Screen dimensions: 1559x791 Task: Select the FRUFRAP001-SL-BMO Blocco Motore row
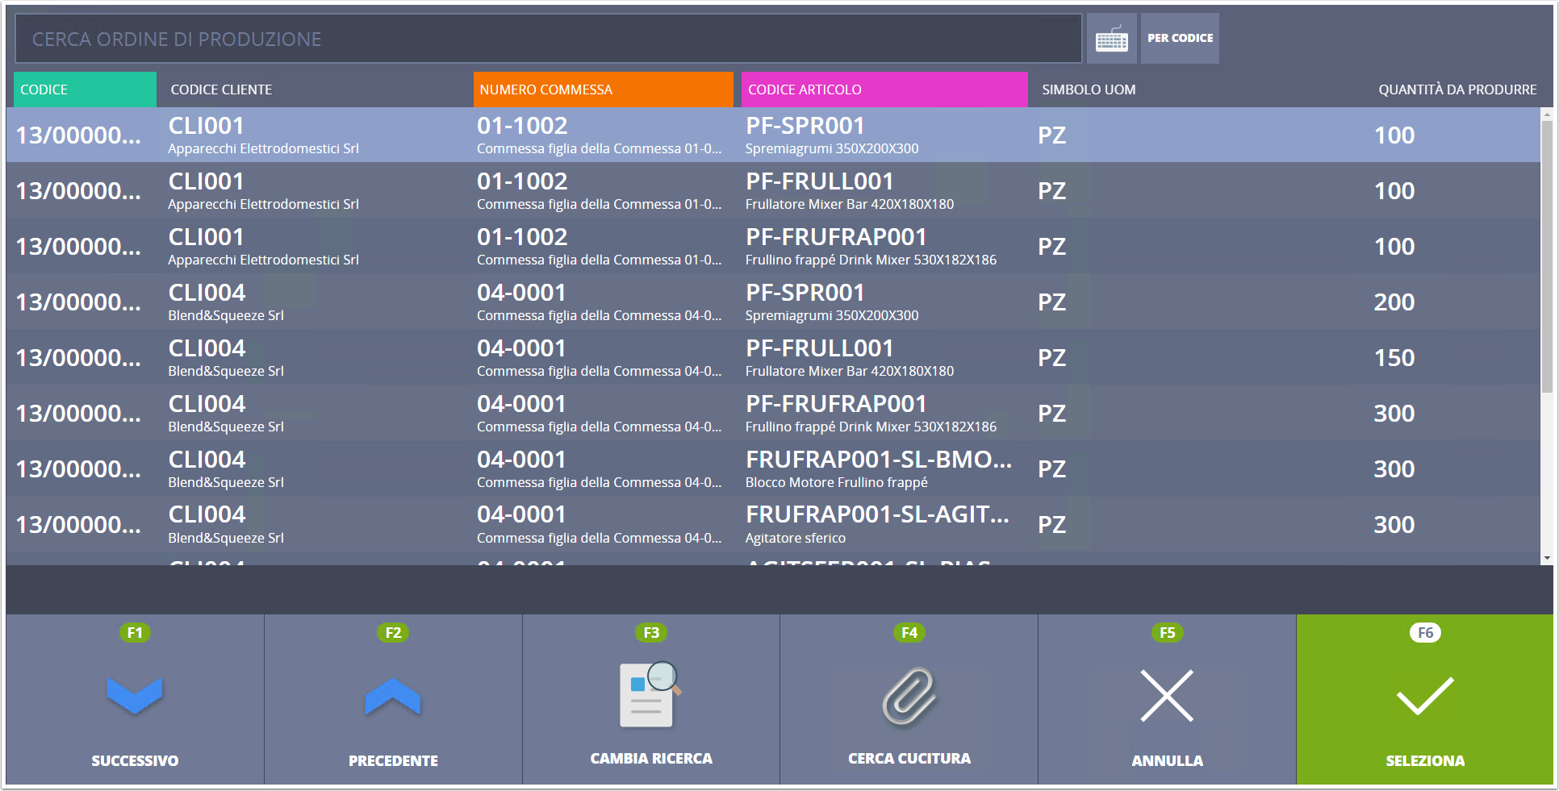click(773, 469)
